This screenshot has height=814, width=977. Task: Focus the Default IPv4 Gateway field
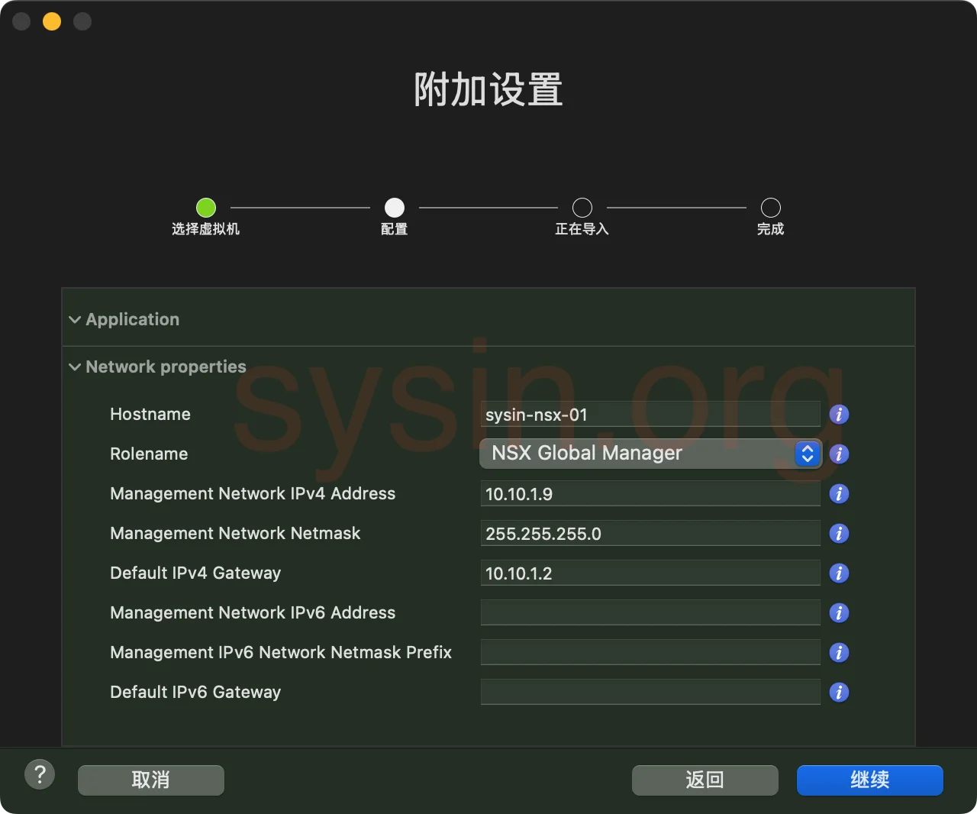(x=650, y=573)
